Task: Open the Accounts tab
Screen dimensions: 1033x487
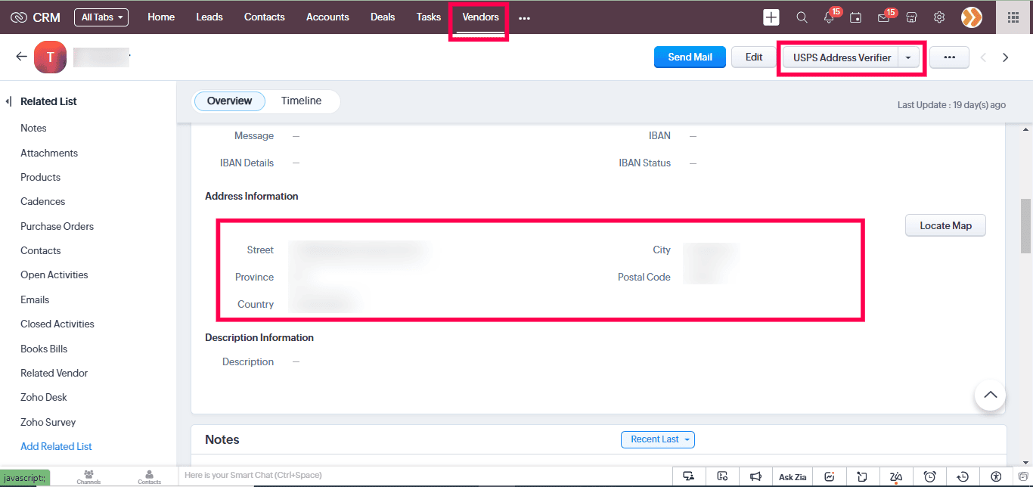Action: click(327, 17)
